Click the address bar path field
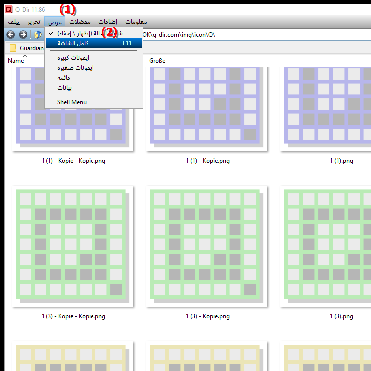 (x=256, y=35)
